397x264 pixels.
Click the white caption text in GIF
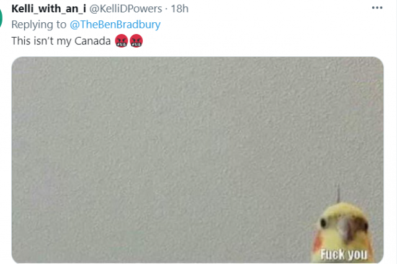pyautogui.click(x=344, y=254)
